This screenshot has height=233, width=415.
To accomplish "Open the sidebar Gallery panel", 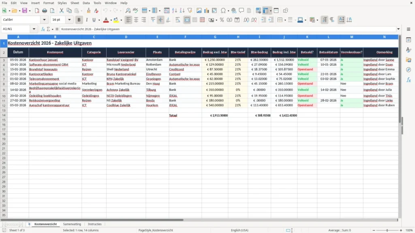I will [409, 60].
